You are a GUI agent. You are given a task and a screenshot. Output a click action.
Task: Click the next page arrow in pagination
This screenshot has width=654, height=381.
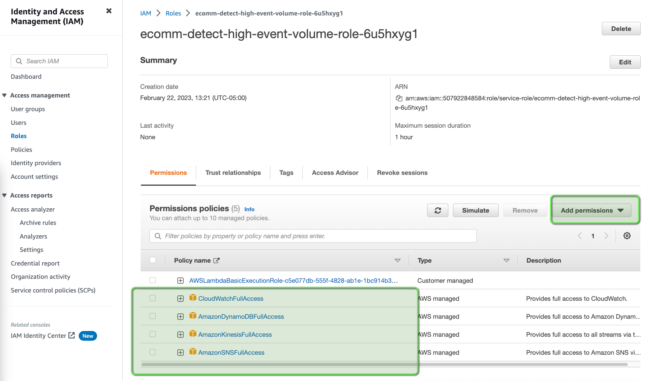607,236
